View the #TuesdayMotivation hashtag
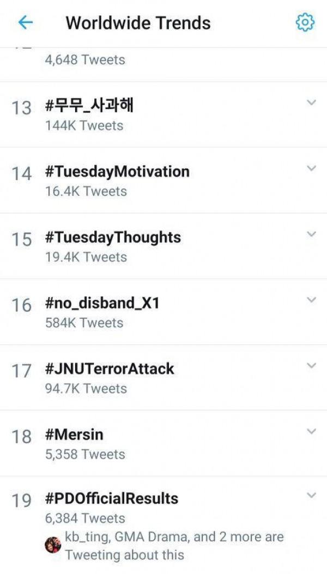The width and height of the screenshot is (327, 574). tap(118, 172)
